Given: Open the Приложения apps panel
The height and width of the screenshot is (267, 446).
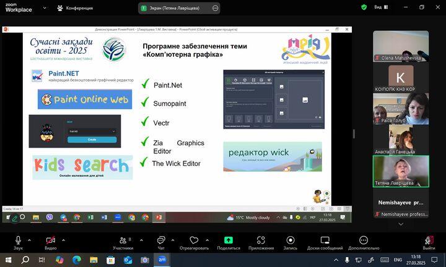Looking at the screenshot, I should click(261, 243).
